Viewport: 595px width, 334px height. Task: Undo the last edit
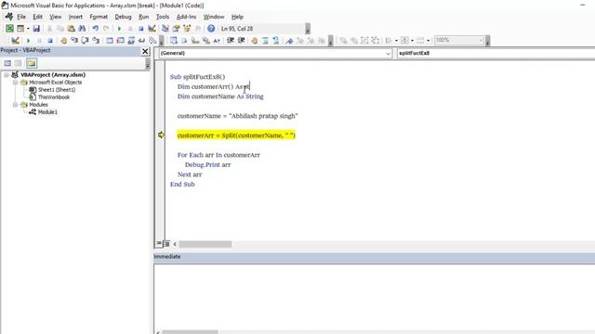point(95,29)
